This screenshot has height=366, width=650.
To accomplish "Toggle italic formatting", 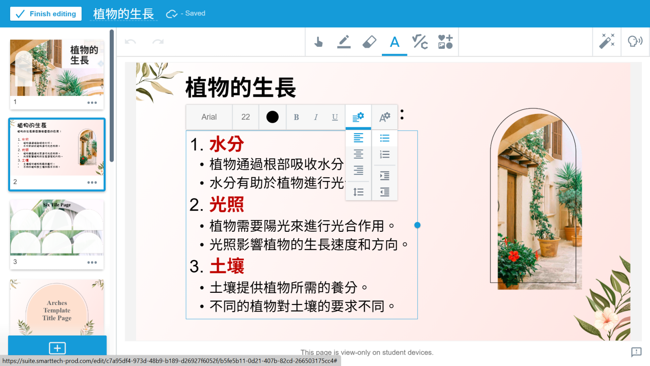I will pyautogui.click(x=316, y=117).
